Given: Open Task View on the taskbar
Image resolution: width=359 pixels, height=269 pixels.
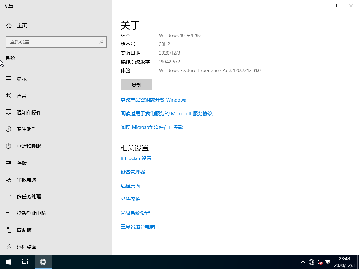Looking at the screenshot, I should [25, 262].
